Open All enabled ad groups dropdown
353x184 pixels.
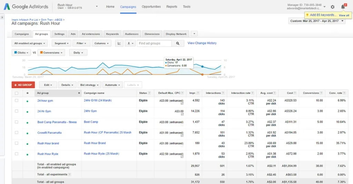click(x=30, y=43)
